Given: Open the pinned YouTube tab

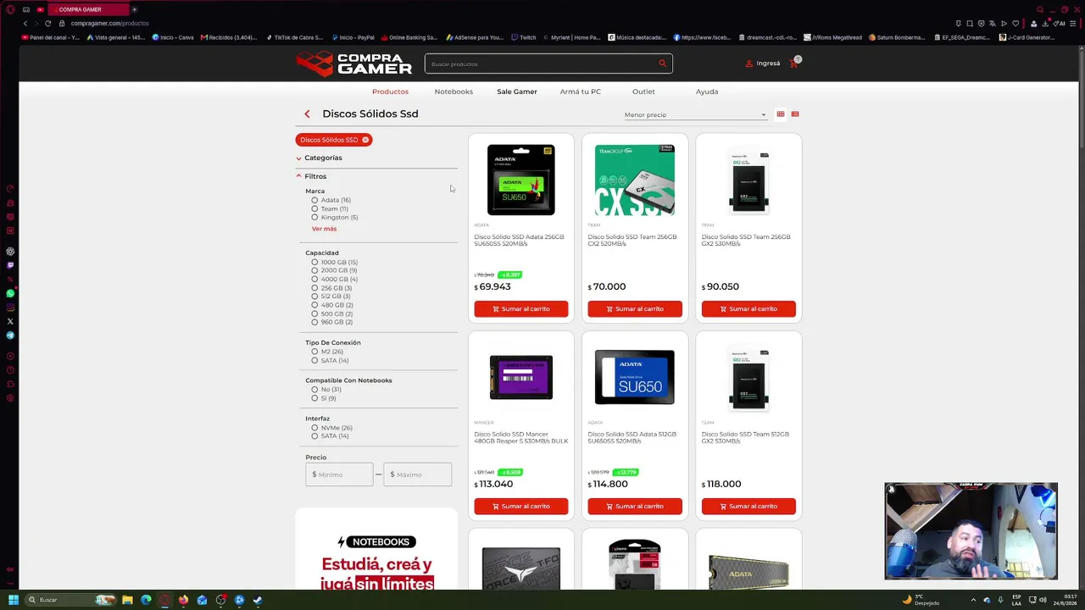Looking at the screenshot, I should pos(40,9).
